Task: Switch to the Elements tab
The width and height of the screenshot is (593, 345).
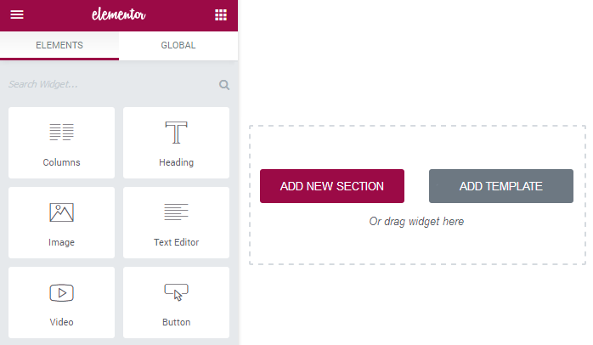Action: click(x=59, y=45)
